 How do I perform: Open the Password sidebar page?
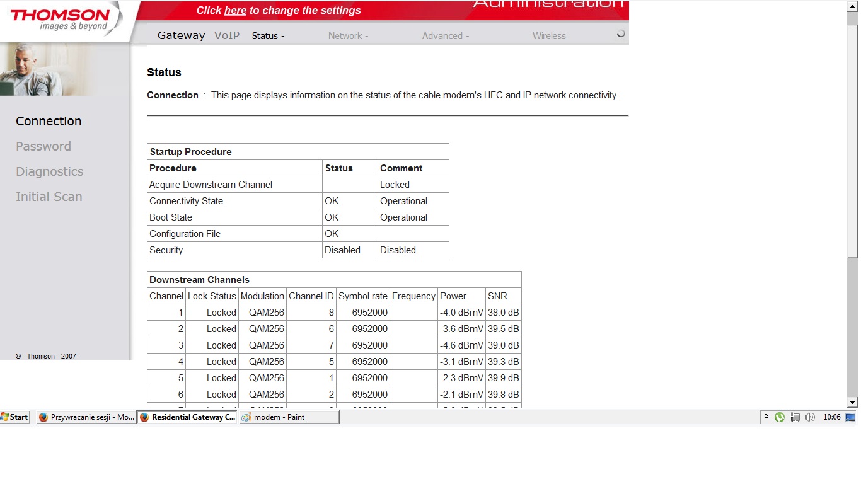(43, 146)
